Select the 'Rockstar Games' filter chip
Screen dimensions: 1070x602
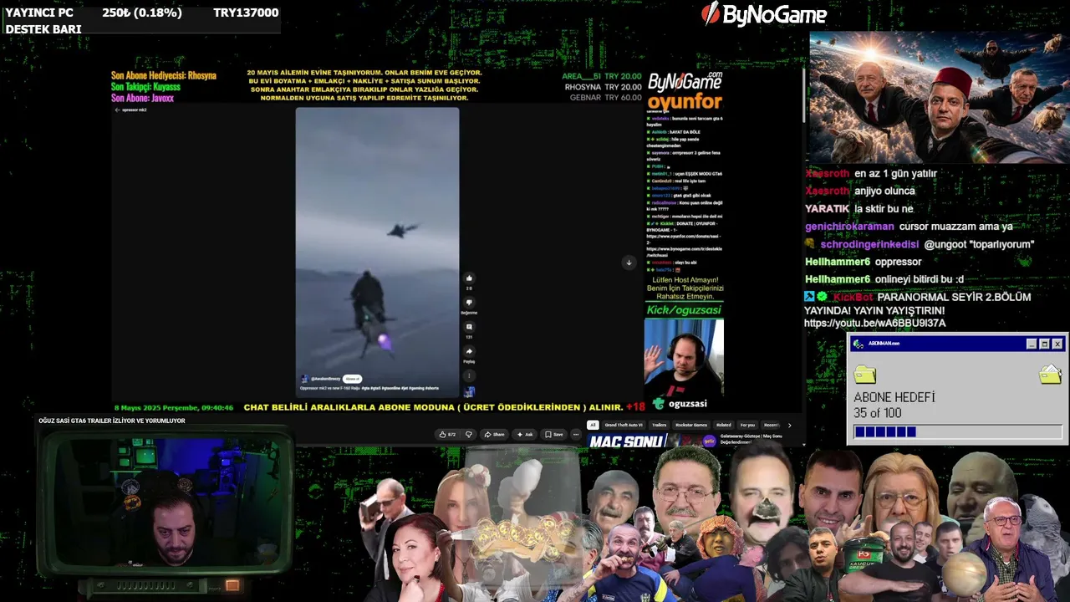(691, 425)
